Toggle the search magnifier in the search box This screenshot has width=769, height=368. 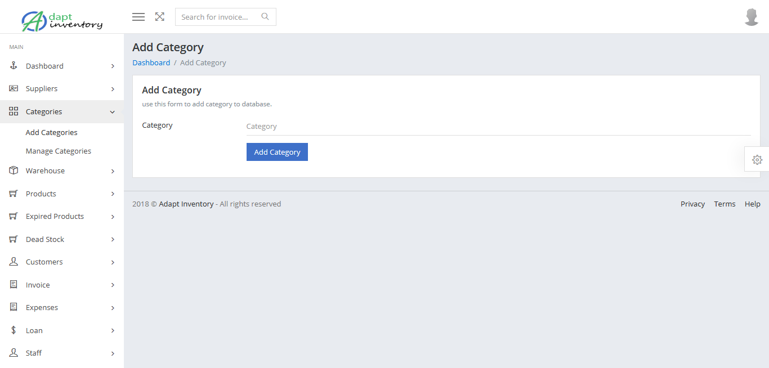click(265, 16)
